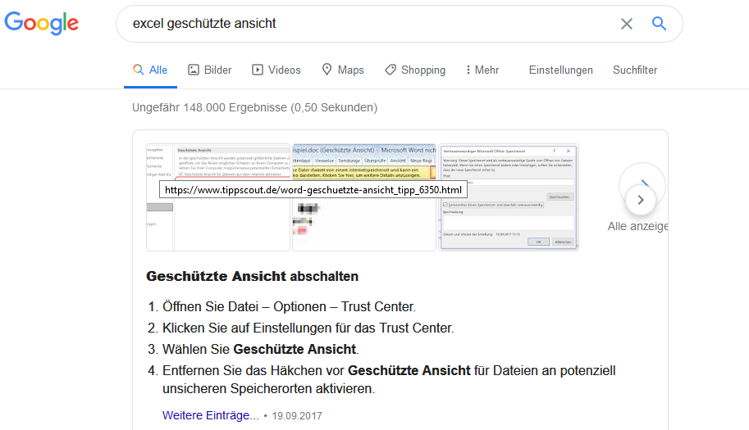Click into the search field text

click(204, 24)
